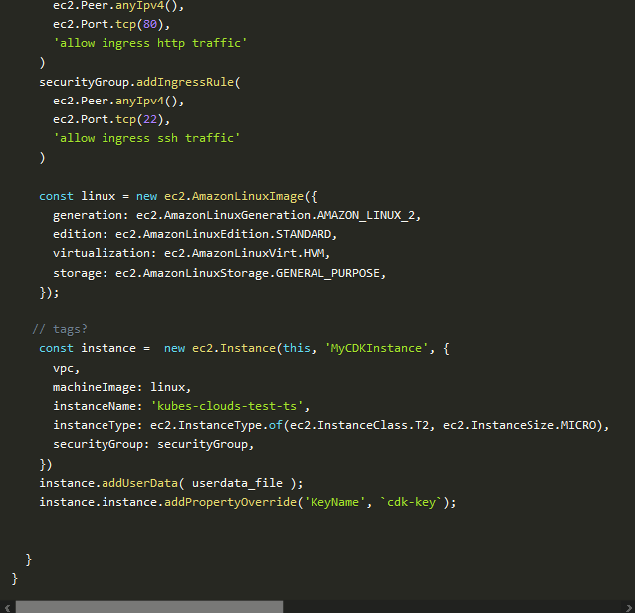Click 'virtualization:' property key
This screenshot has width=635, height=613.
[x=105, y=253]
